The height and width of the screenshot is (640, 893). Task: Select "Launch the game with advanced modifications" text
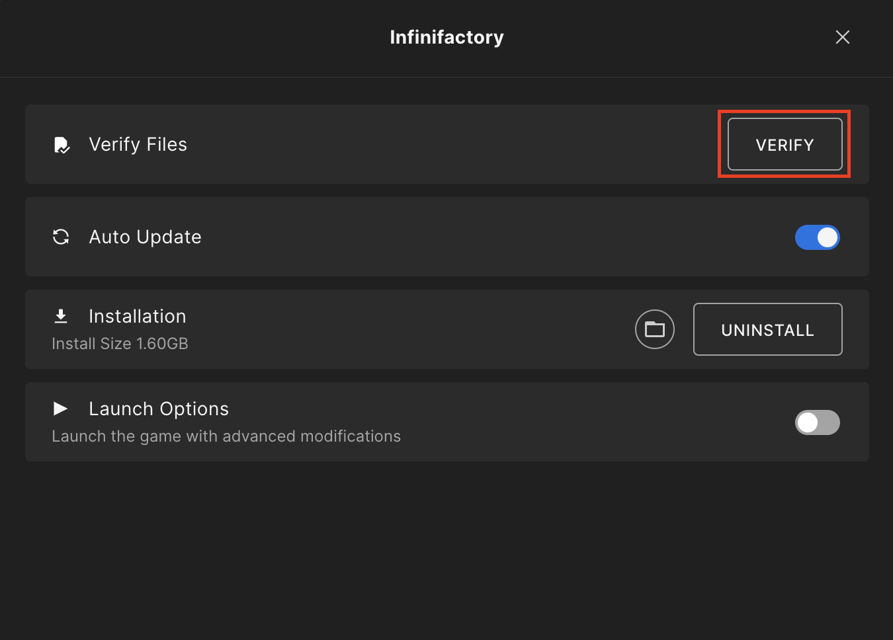(226, 436)
